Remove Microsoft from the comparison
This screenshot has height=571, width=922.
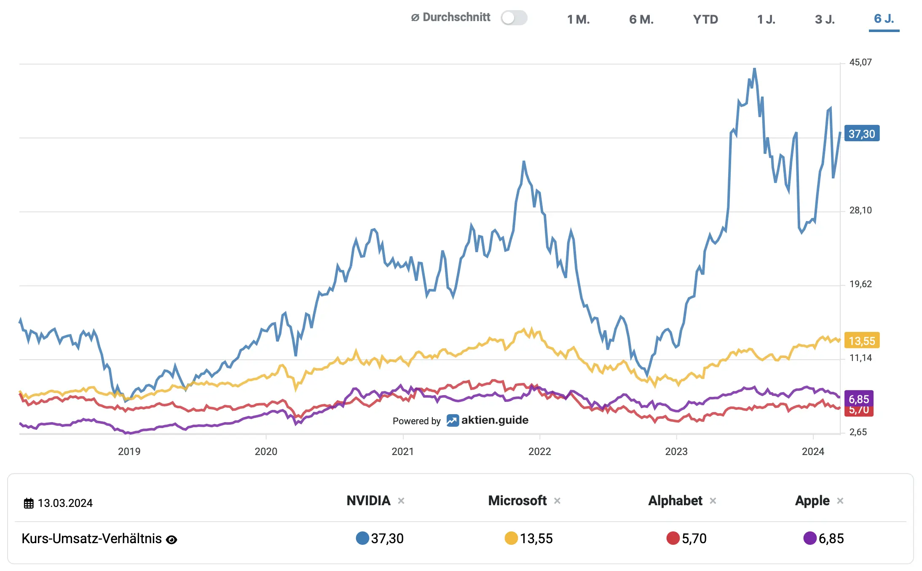(557, 501)
